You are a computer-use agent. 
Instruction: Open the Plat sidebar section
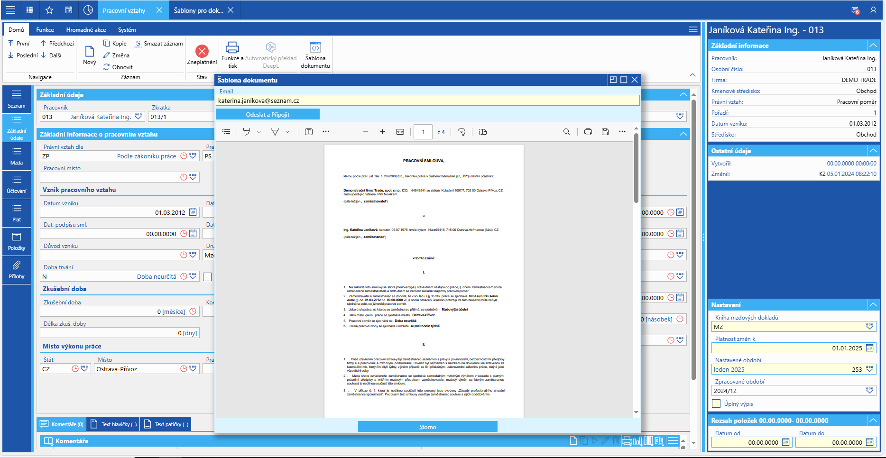pyautogui.click(x=17, y=213)
